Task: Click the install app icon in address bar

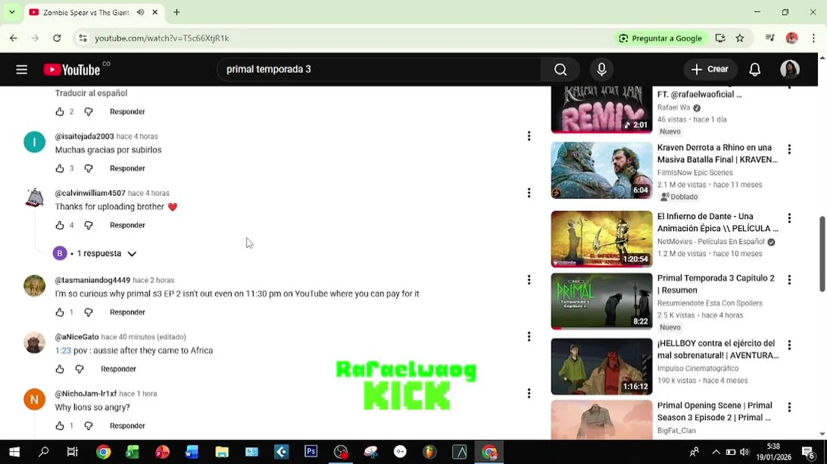Action: [720, 38]
